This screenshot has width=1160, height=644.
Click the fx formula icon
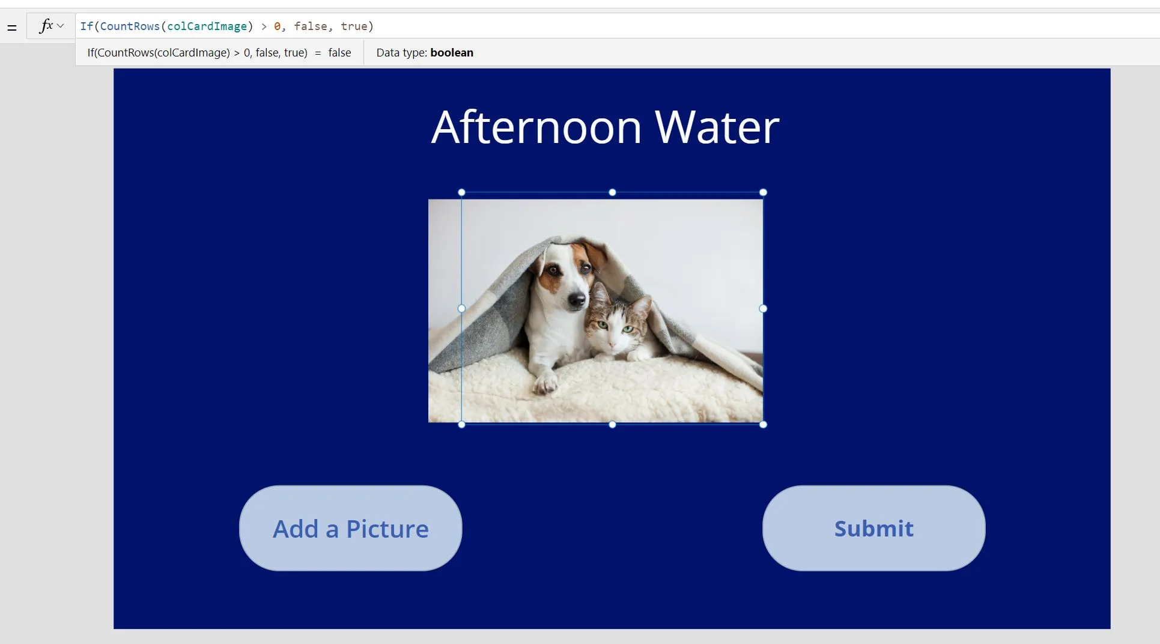click(46, 26)
